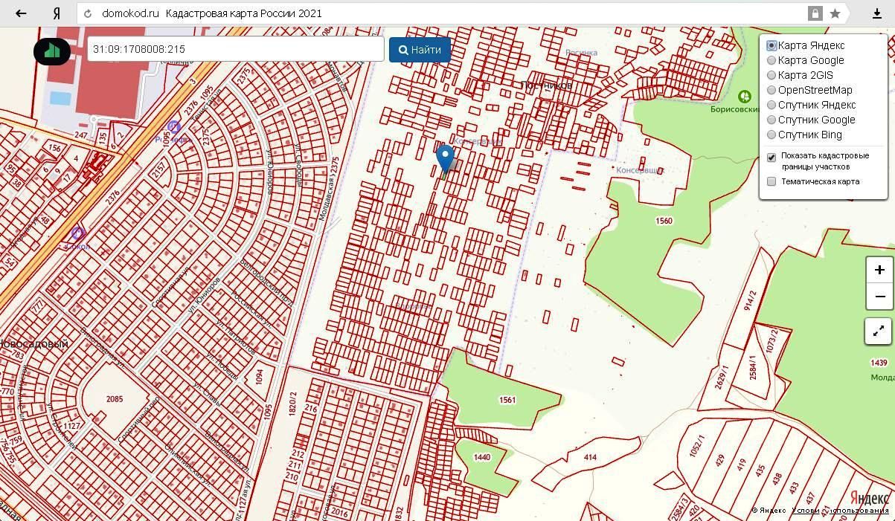Click parcel labeled 414
This screenshot has width=895, height=521.
[x=590, y=457]
